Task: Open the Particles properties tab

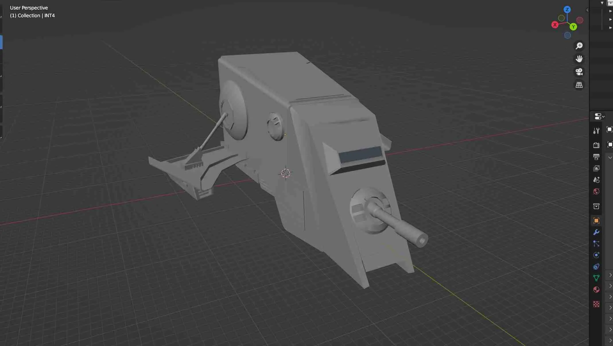Action: [596, 244]
